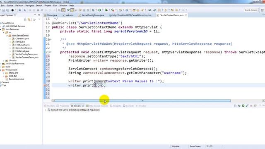Viewport: 265px width, 149px height.
Task: Open the Run button dropdown arrow
Action: (103, 10)
